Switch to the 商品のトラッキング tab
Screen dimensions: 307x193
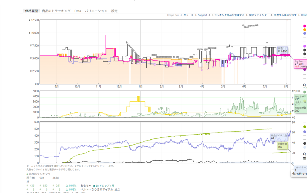pyautogui.click(x=56, y=11)
